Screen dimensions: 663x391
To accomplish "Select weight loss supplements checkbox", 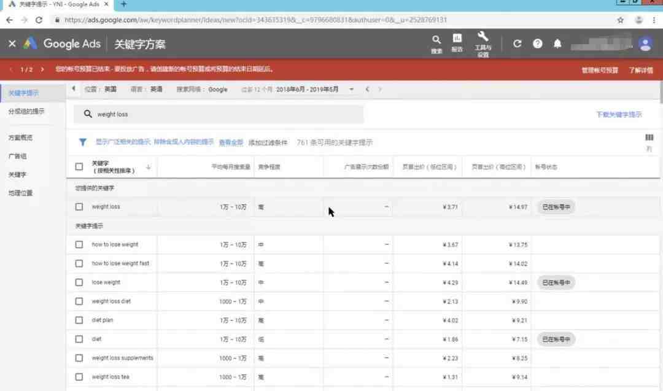I will coord(79,358).
